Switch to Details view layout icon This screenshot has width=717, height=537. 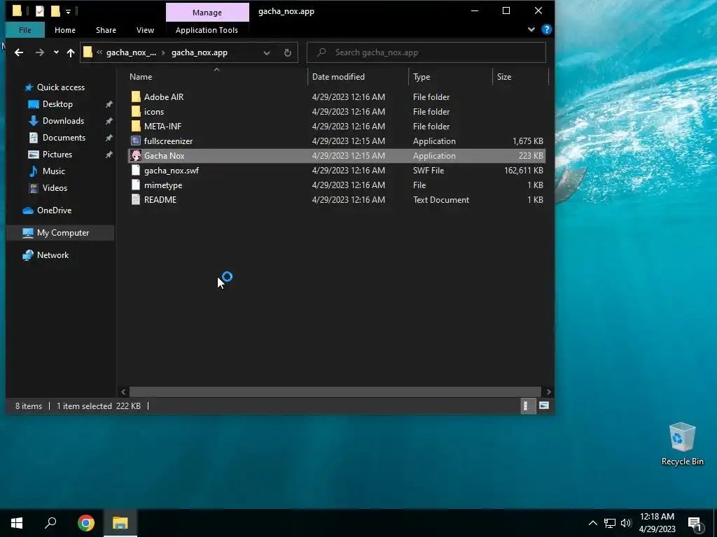pyautogui.click(x=528, y=406)
